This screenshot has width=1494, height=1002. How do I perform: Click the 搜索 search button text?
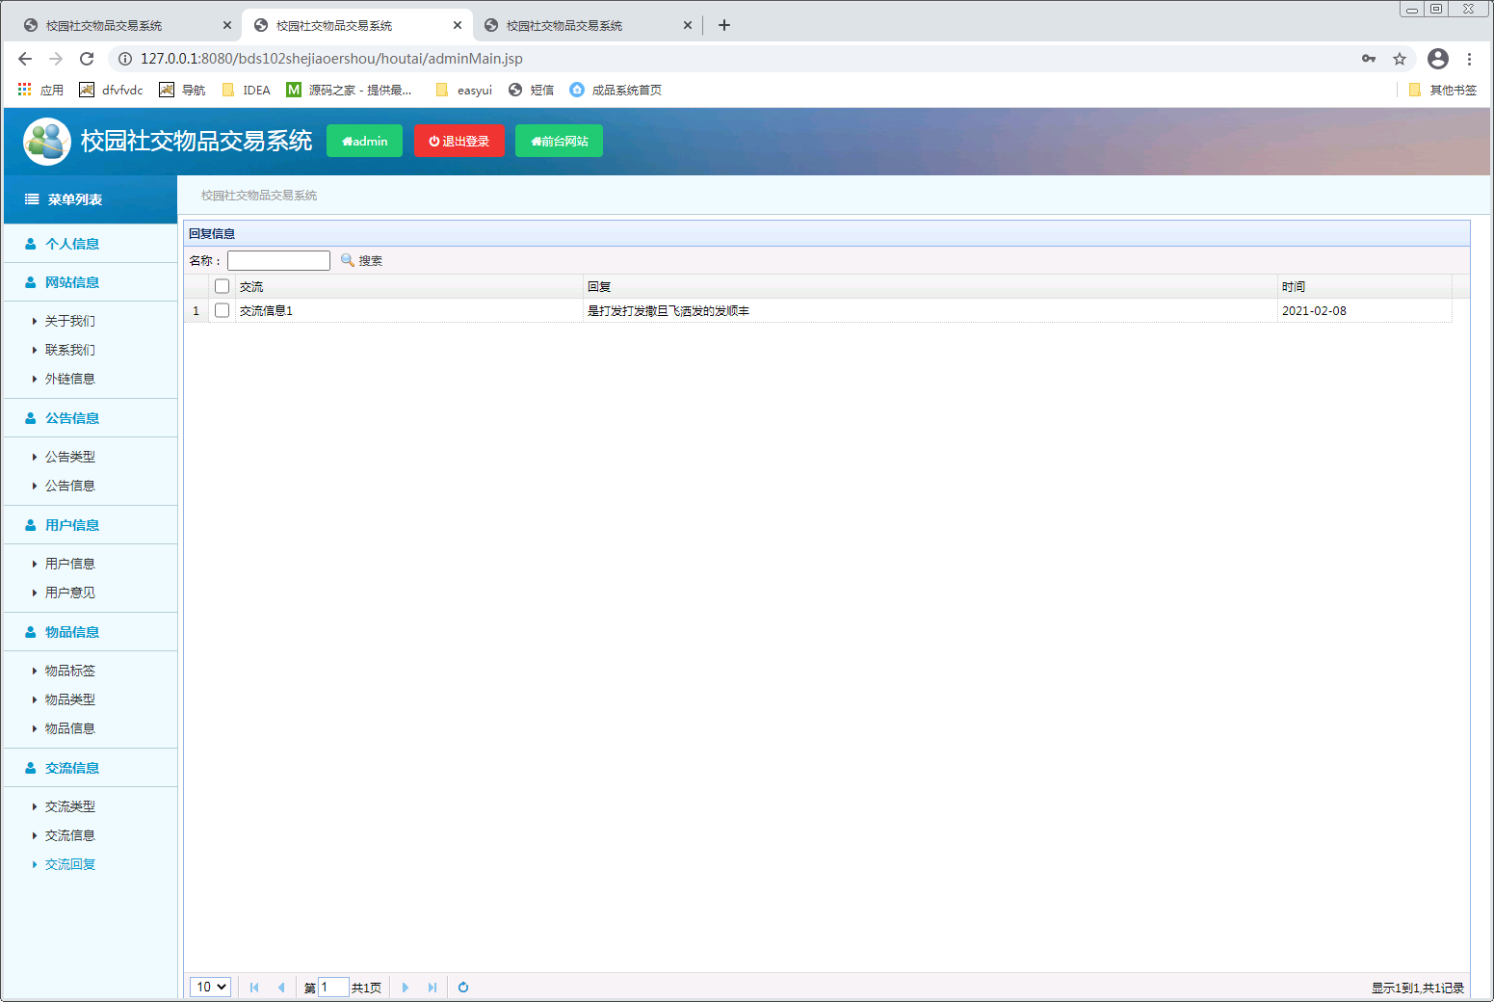pos(371,261)
